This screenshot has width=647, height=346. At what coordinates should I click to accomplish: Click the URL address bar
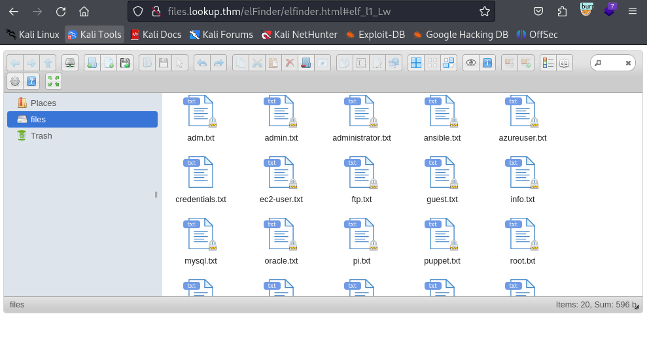click(x=311, y=12)
